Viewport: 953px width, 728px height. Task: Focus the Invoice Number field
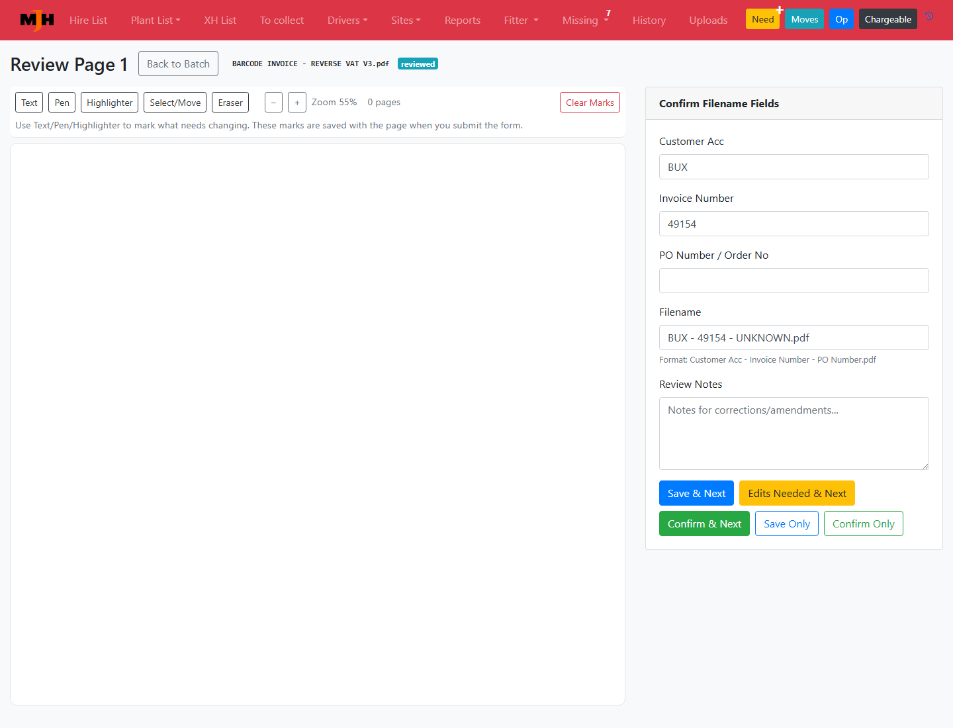coord(794,224)
